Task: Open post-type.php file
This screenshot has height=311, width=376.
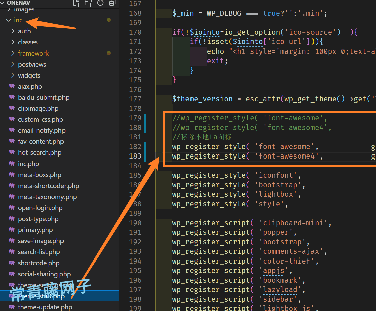Action: [x=38, y=219]
